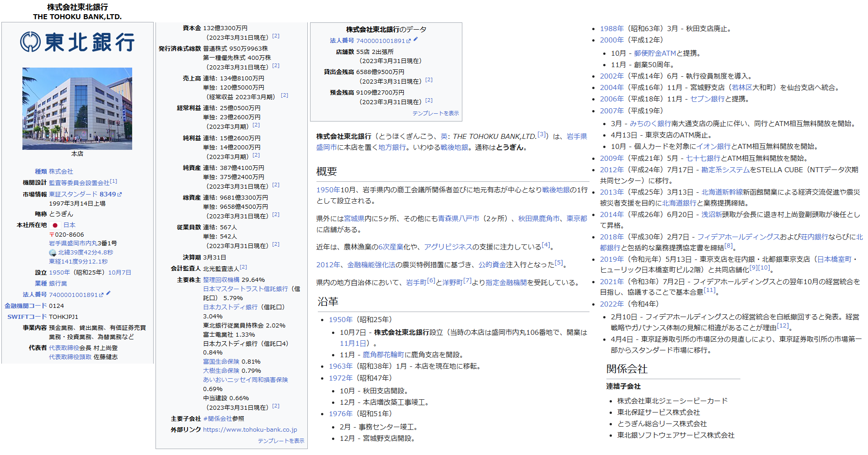This screenshot has height=455, width=868.
Task: Open the 金融機能強化法 link
Action: 371,265
